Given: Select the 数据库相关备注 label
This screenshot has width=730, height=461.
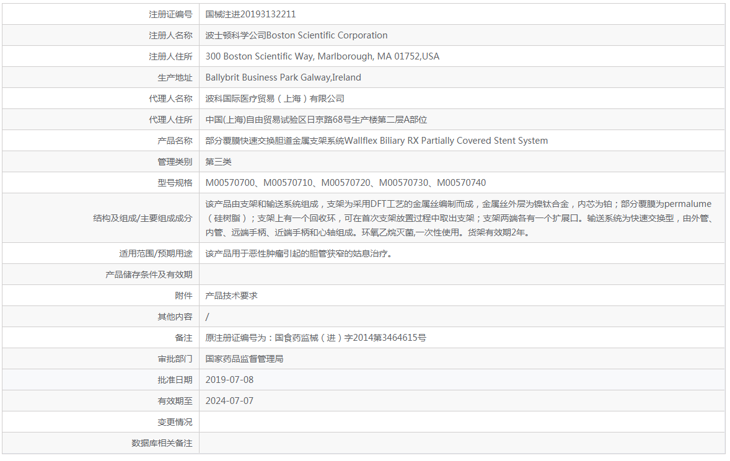Looking at the screenshot, I should coord(162,443).
